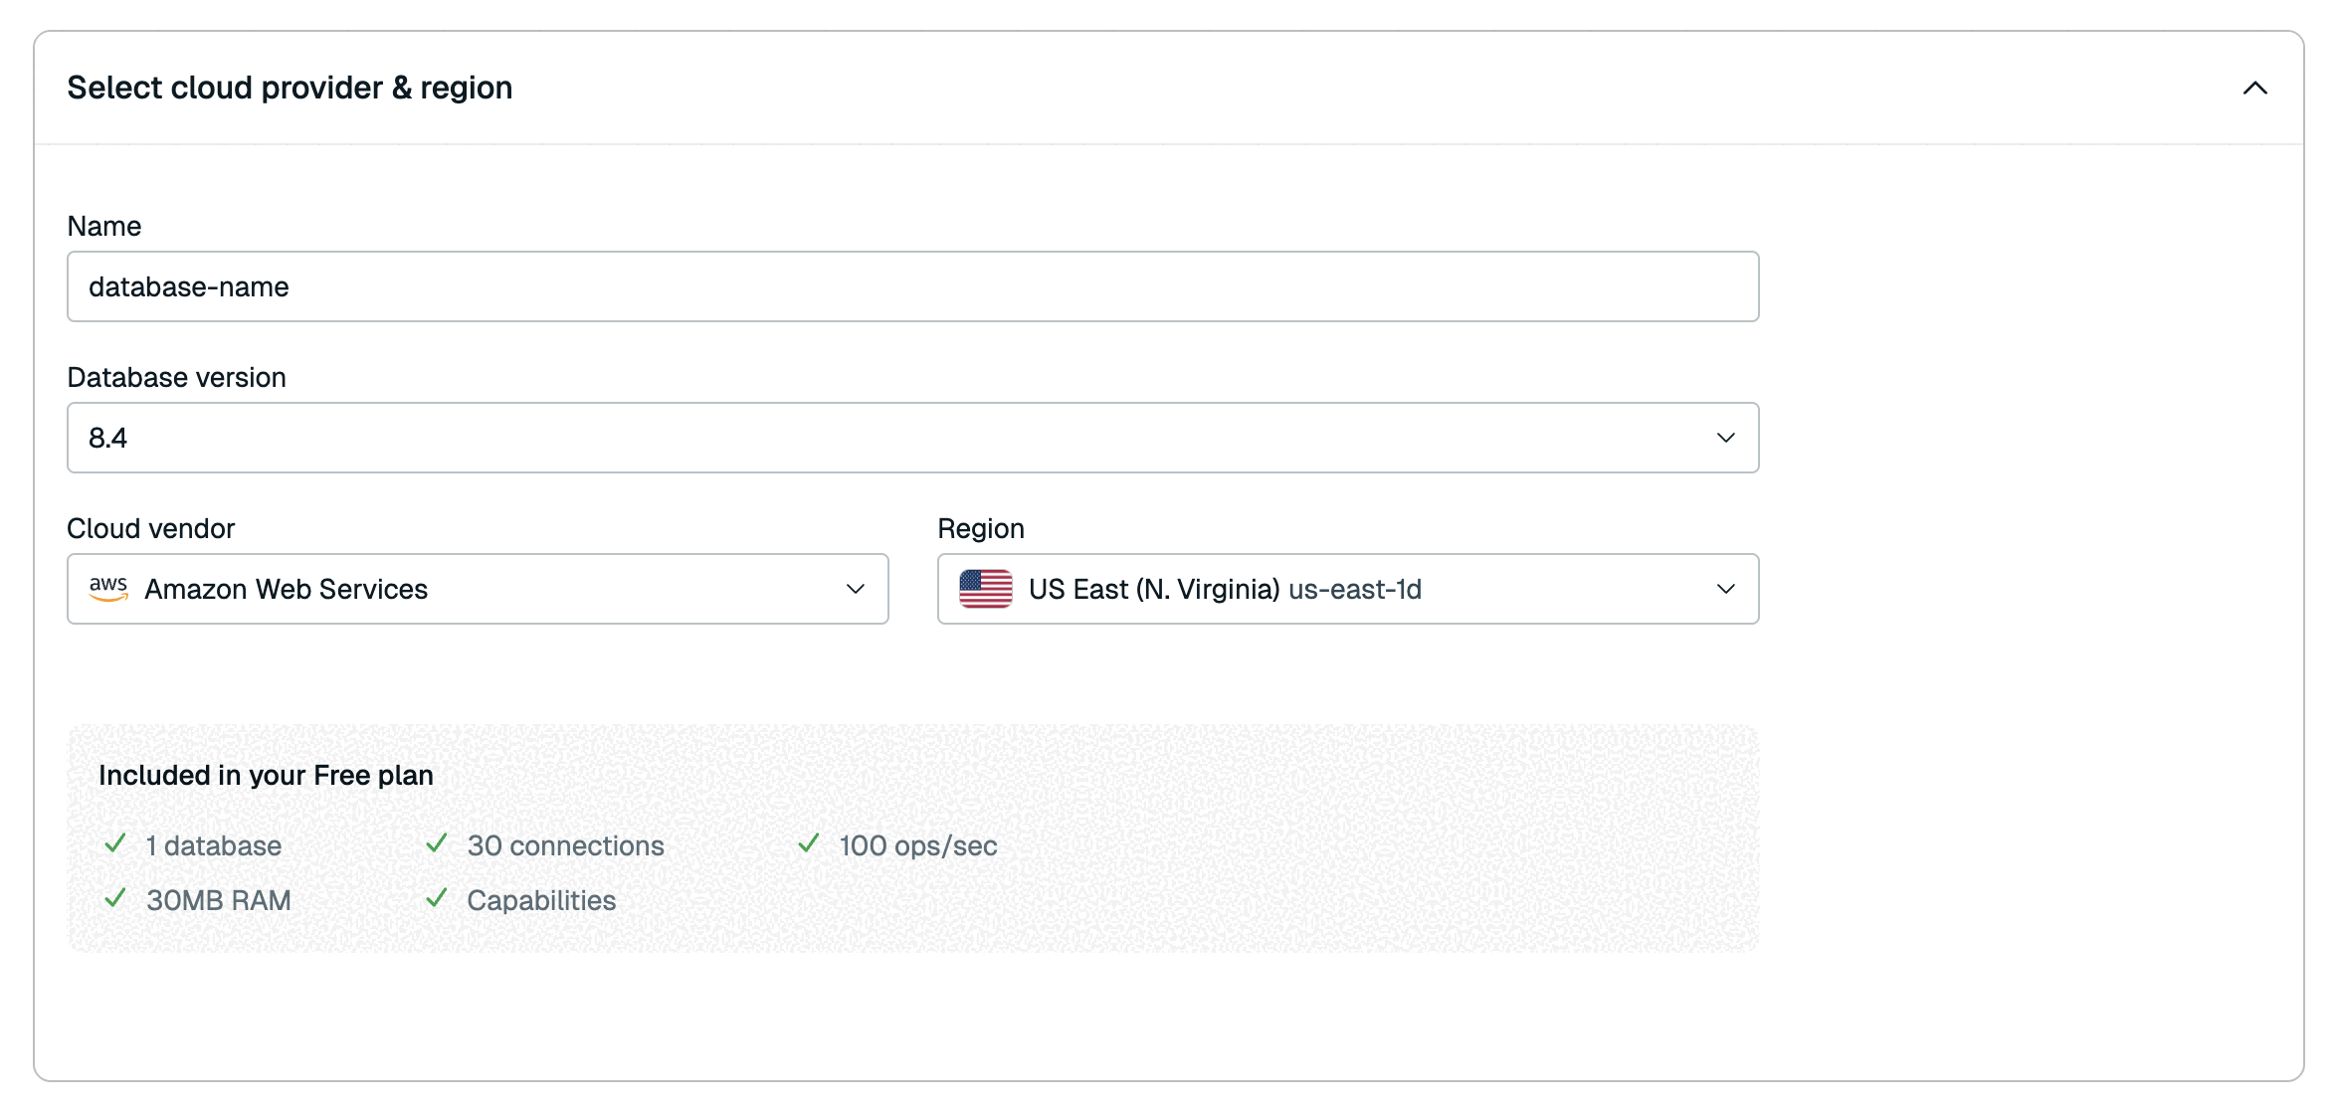Click the US flag icon
2340x1114 pixels.
tap(986, 589)
